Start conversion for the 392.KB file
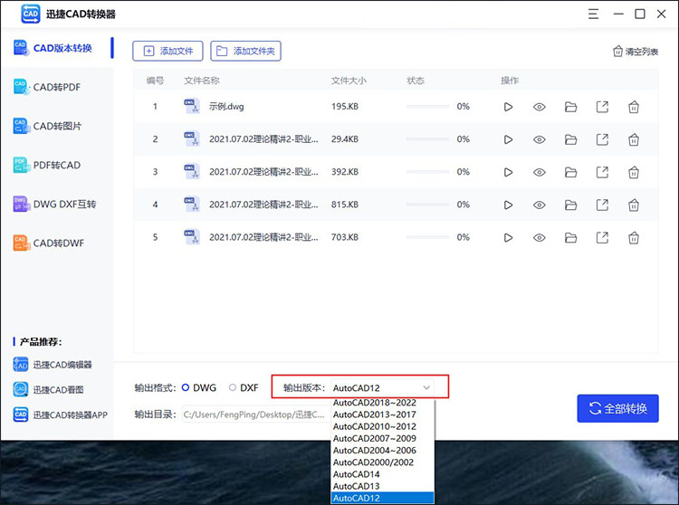679x505 pixels. 508,172
